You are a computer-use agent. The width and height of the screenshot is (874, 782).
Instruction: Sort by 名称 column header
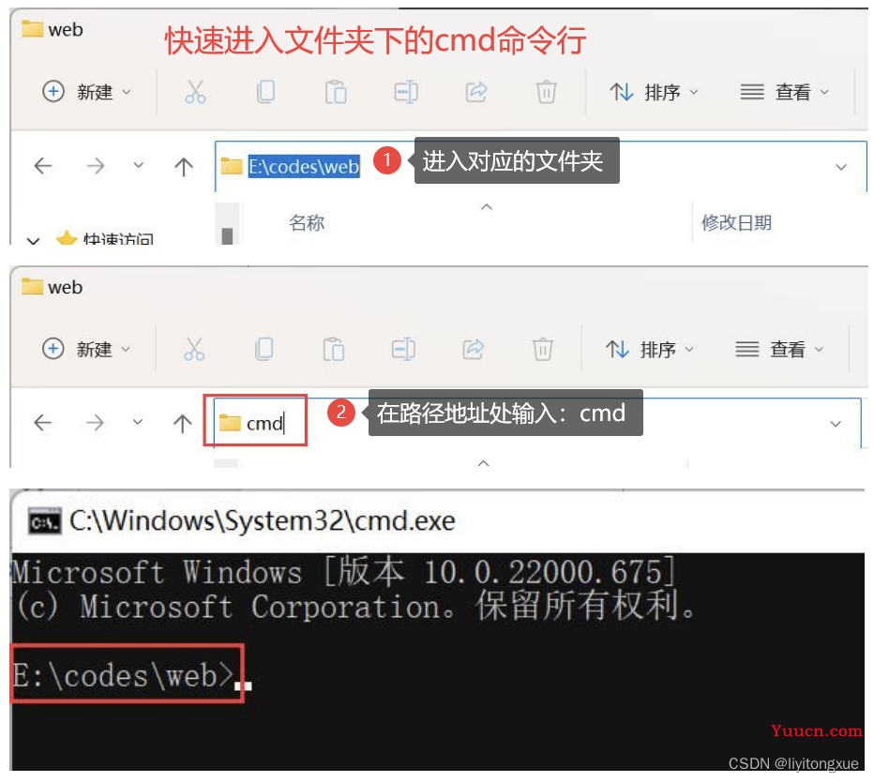[307, 223]
